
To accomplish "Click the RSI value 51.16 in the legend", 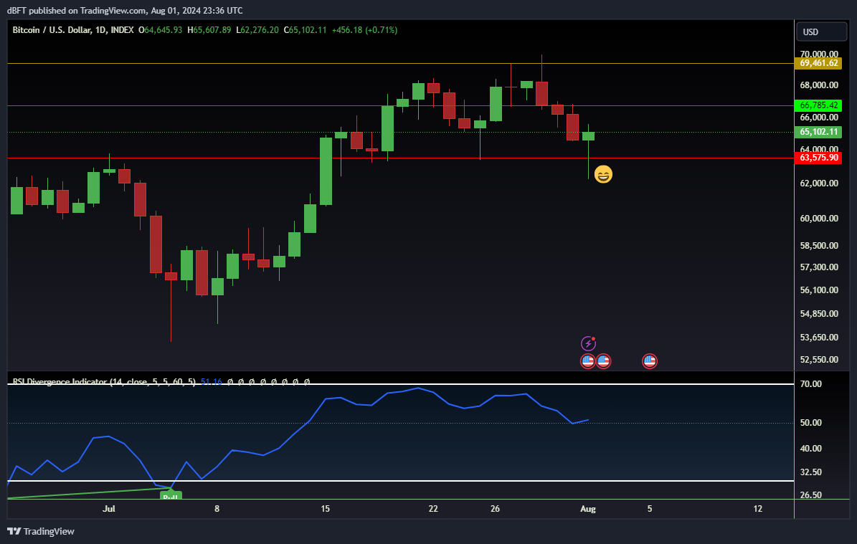I will pyautogui.click(x=212, y=382).
